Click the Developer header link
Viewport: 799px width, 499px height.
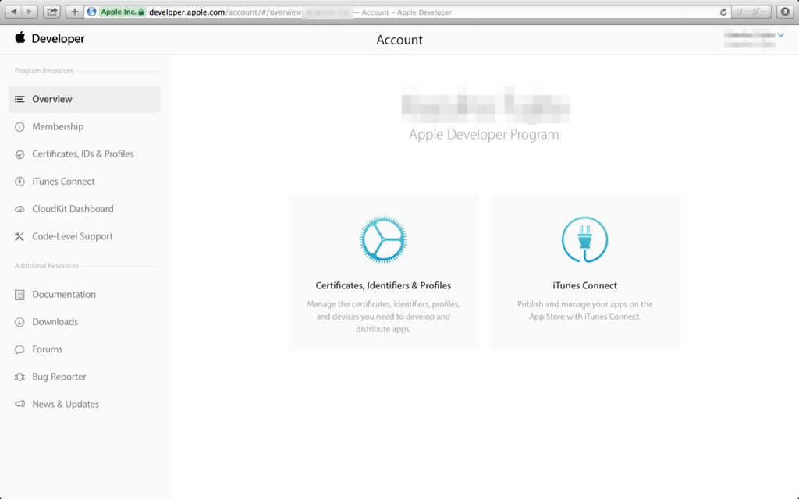pyautogui.click(x=58, y=39)
